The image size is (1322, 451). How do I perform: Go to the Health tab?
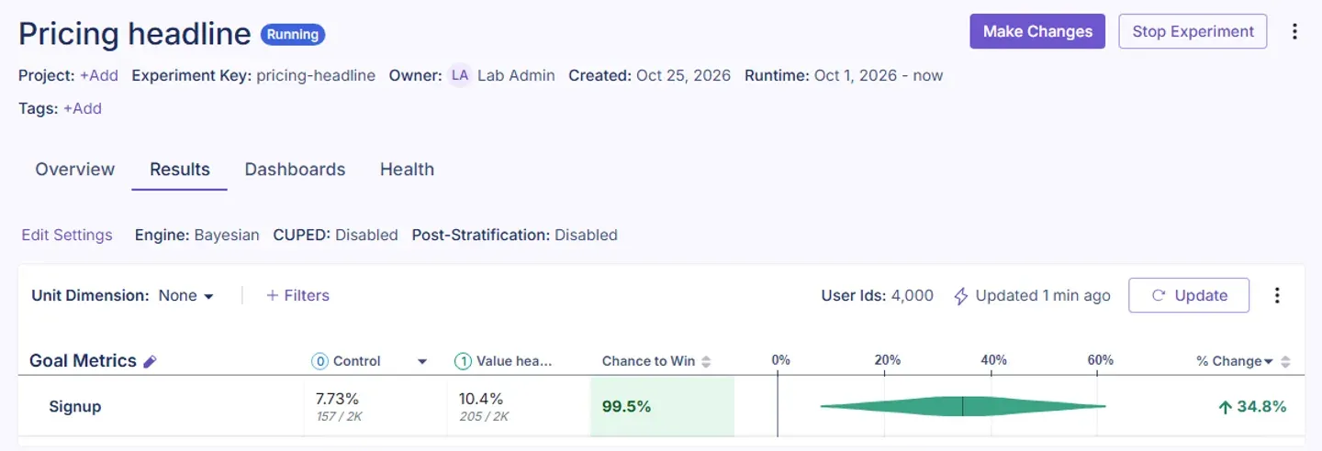pos(407,170)
